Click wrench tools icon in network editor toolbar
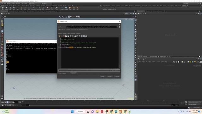The width and height of the screenshot is (202, 114). [174, 62]
